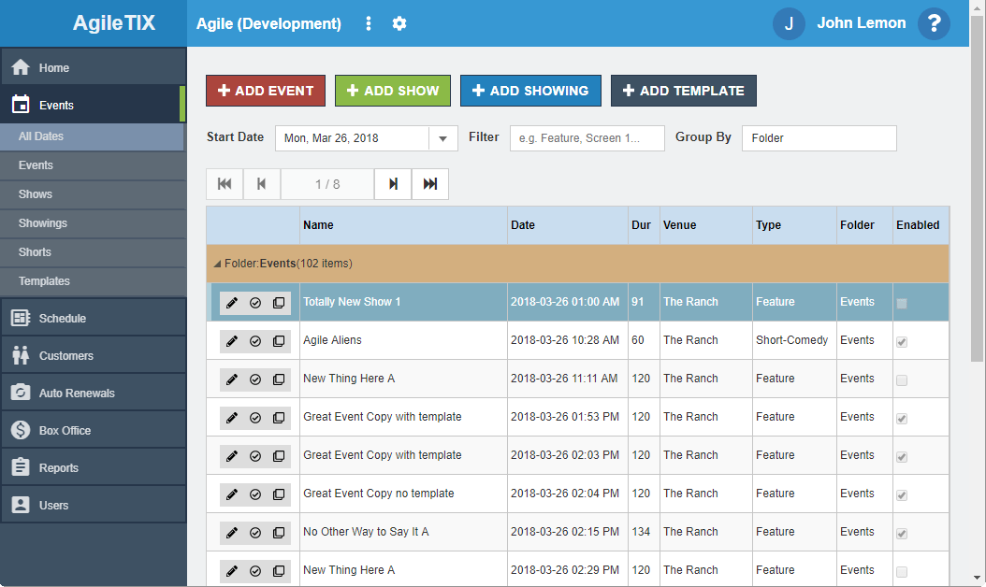Click the Add Event button
The image size is (986, 587).
point(266,91)
